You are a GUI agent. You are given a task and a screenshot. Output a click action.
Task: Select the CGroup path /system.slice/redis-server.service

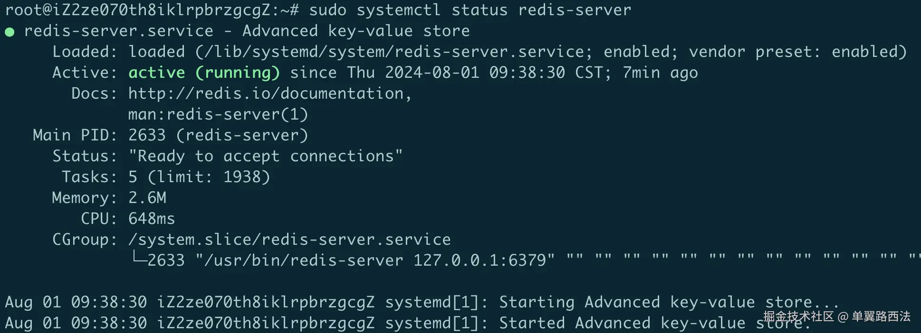coord(289,240)
